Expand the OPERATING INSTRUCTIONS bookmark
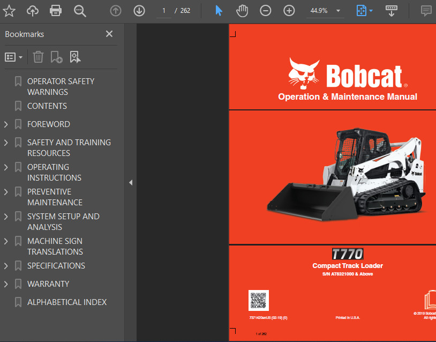 click(x=6, y=167)
